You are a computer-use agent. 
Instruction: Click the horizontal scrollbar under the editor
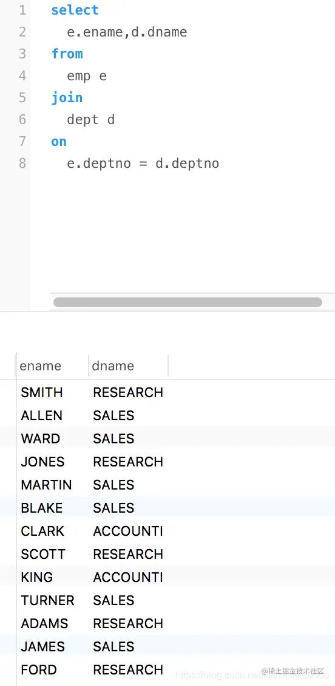pyautogui.click(x=188, y=302)
